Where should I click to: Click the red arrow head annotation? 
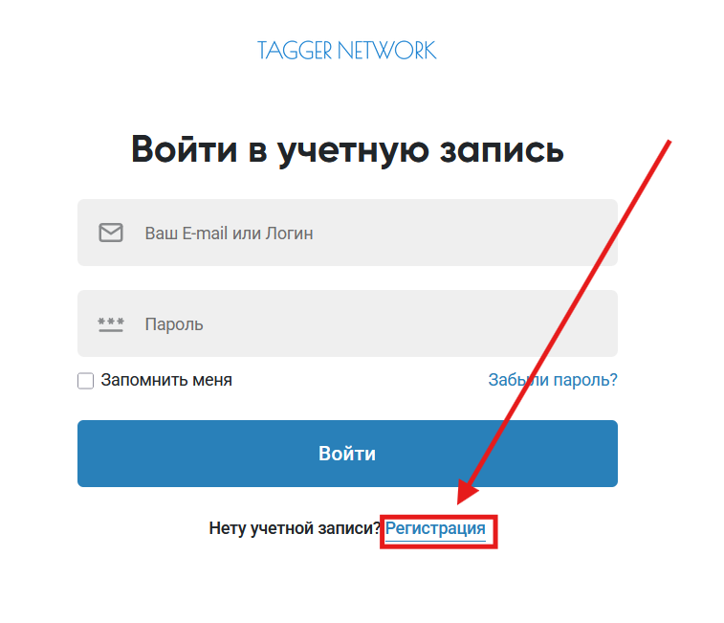coord(467,492)
